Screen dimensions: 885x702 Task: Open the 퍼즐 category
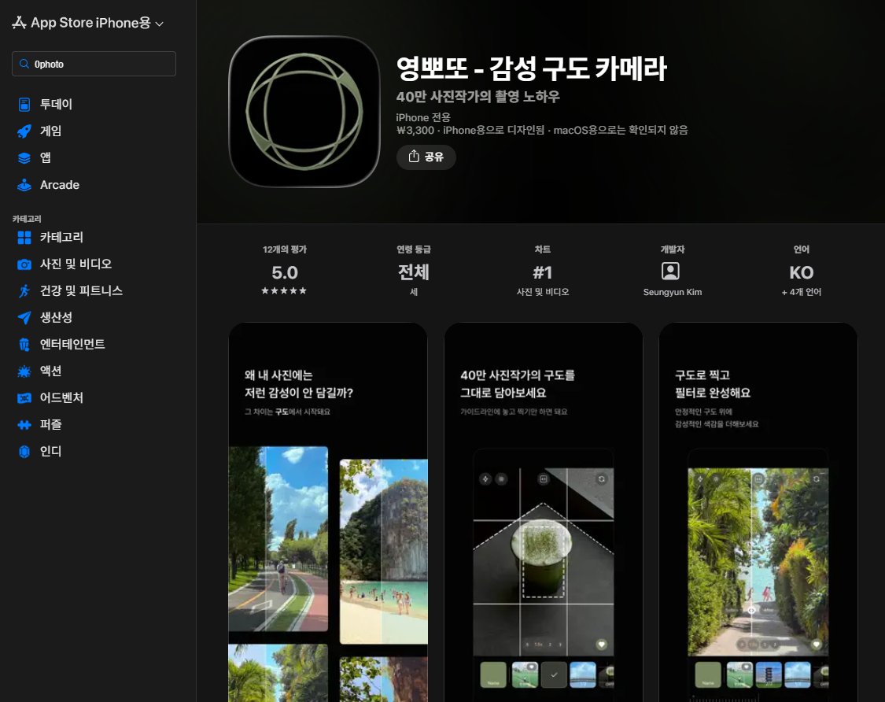pyautogui.click(x=51, y=425)
